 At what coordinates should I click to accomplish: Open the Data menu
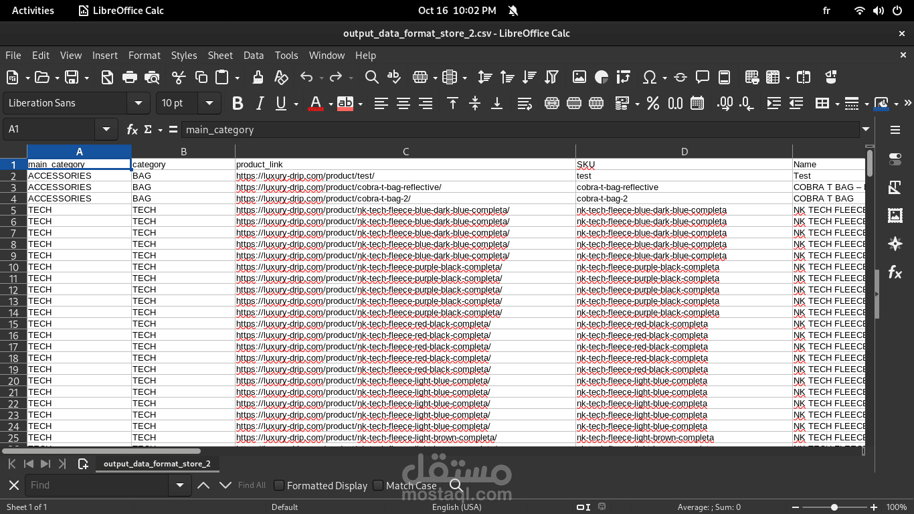254,56
